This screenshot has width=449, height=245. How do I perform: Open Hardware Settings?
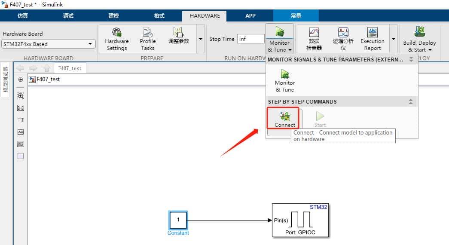pyautogui.click(x=116, y=39)
